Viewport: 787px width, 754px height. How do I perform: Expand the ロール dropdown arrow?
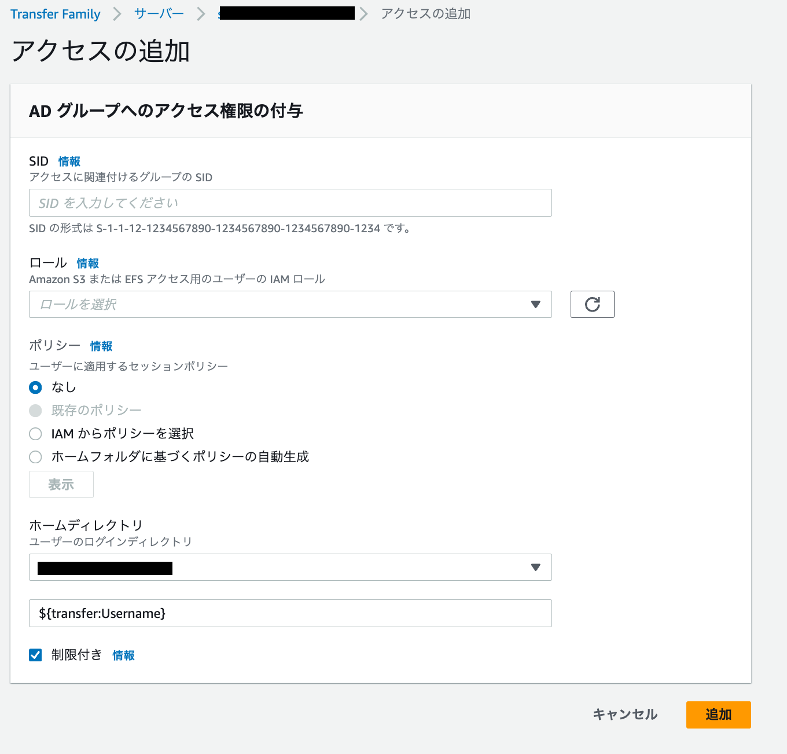pos(535,304)
